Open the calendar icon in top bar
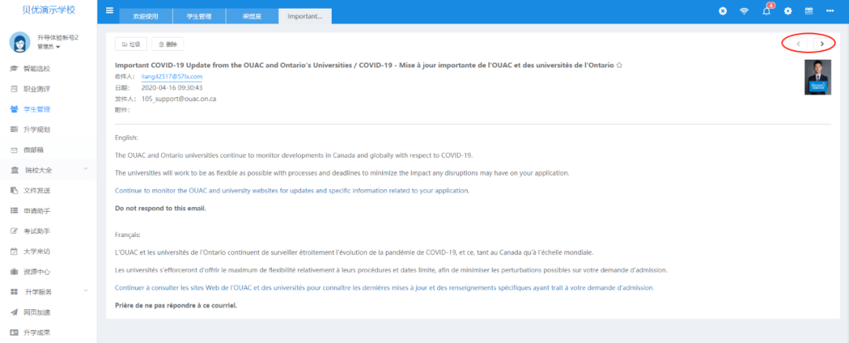The height and width of the screenshot is (343, 849). (x=809, y=11)
